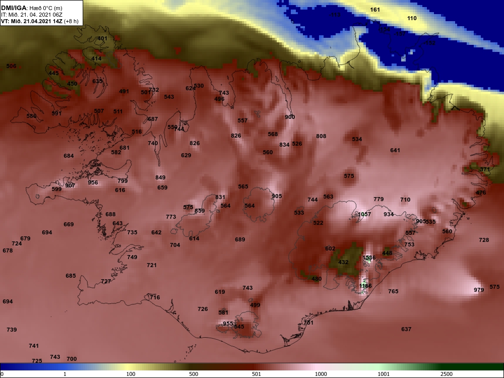Click the title text 'DMI/IGA: Hæð 0°C (m)'
The width and height of the screenshot is (504, 378).
coord(31,8)
